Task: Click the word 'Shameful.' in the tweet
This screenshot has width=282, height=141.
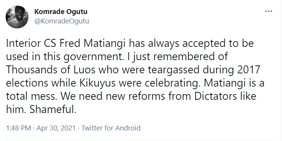Action: (53, 109)
